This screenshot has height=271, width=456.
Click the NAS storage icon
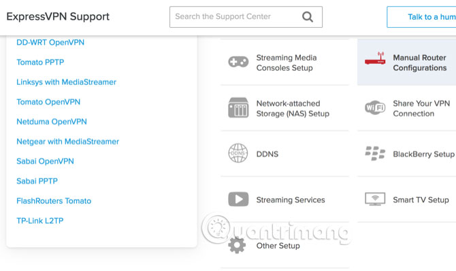point(238,107)
